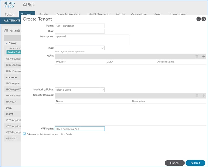Click the Description text area

point(92,40)
